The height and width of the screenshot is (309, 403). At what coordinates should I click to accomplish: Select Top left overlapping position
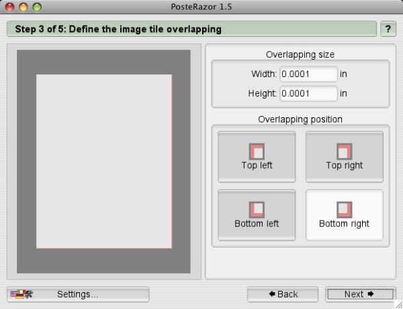[257, 157]
